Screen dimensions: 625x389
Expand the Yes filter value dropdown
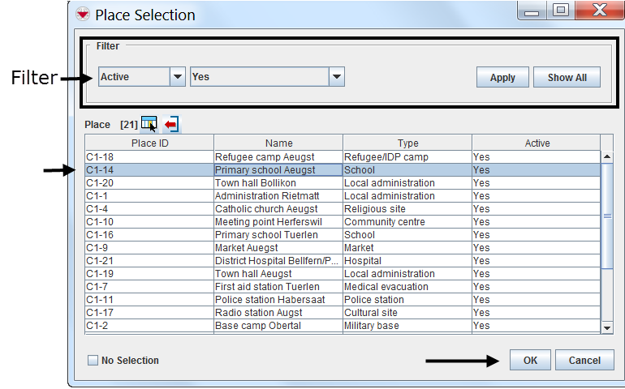click(337, 77)
